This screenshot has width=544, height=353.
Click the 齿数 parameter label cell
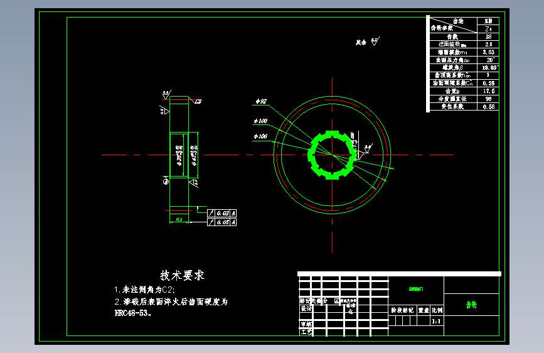pos(453,36)
